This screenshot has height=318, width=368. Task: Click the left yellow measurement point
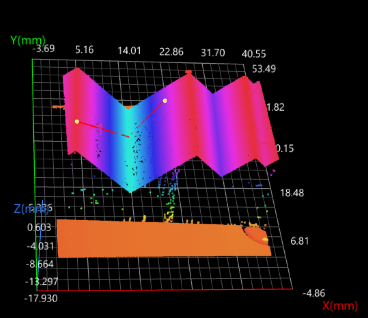[x=77, y=121]
